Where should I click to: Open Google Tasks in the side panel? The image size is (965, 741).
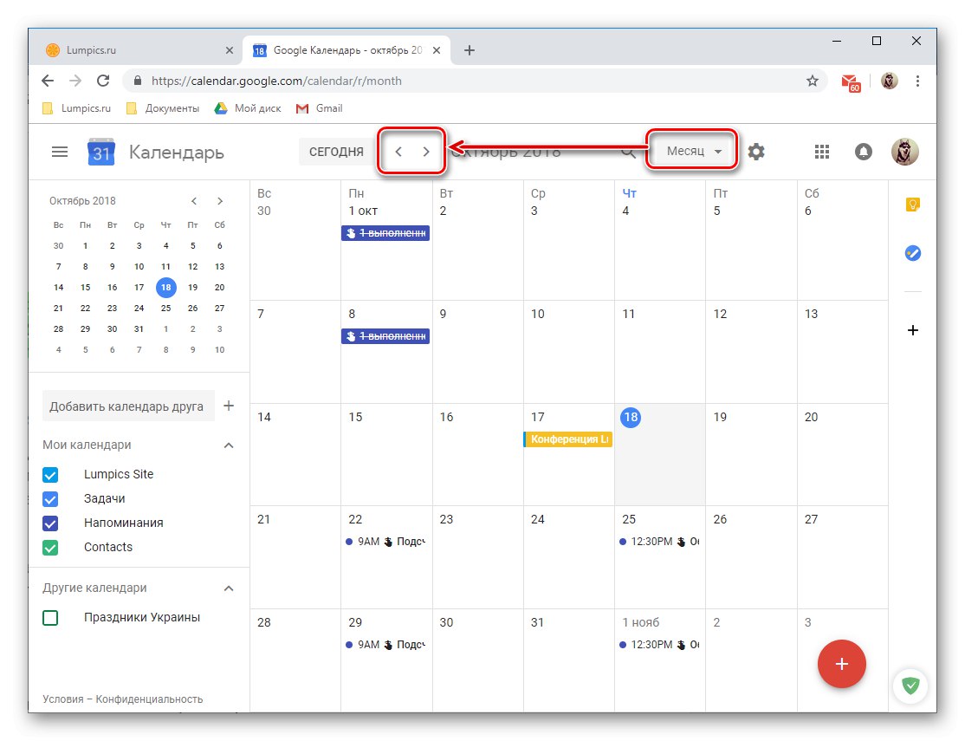[912, 253]
